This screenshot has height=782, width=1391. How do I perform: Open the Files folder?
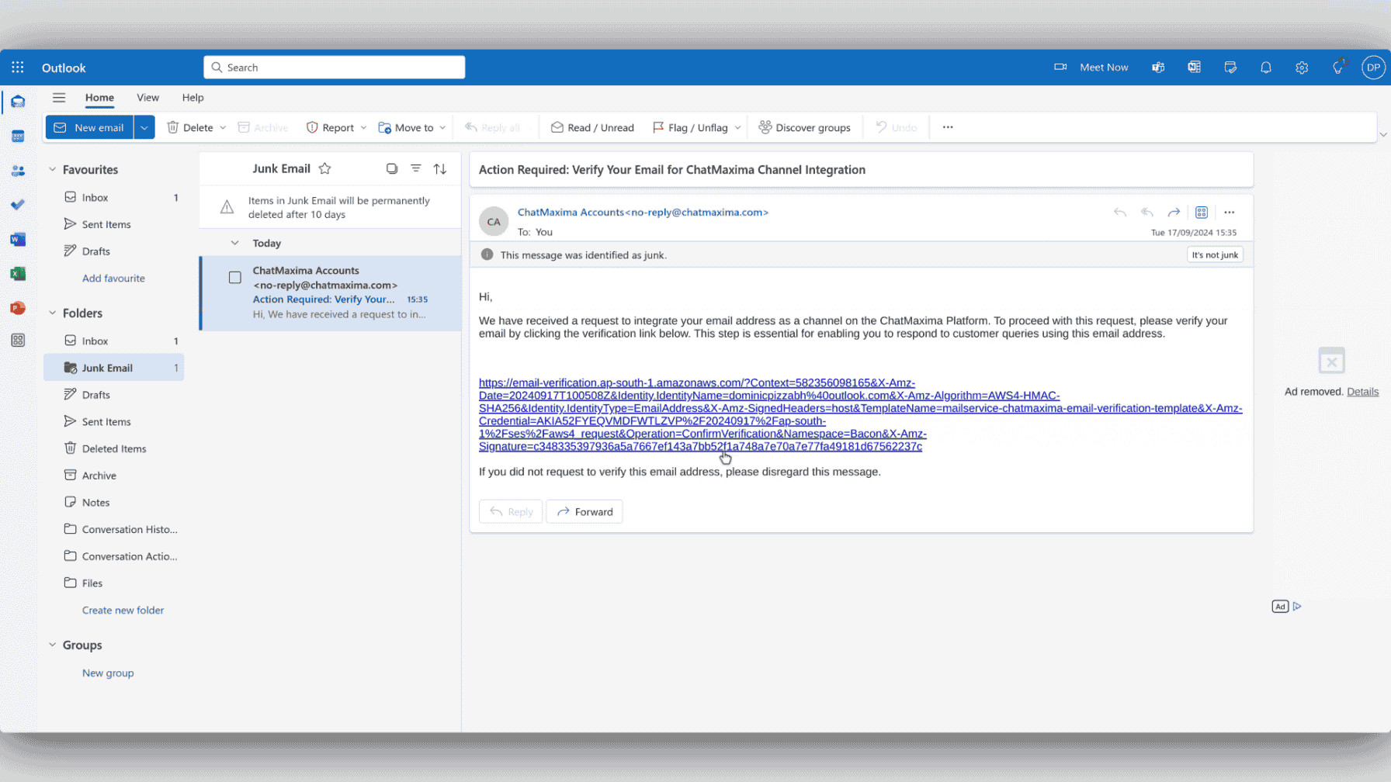click(x=114, y=583)
